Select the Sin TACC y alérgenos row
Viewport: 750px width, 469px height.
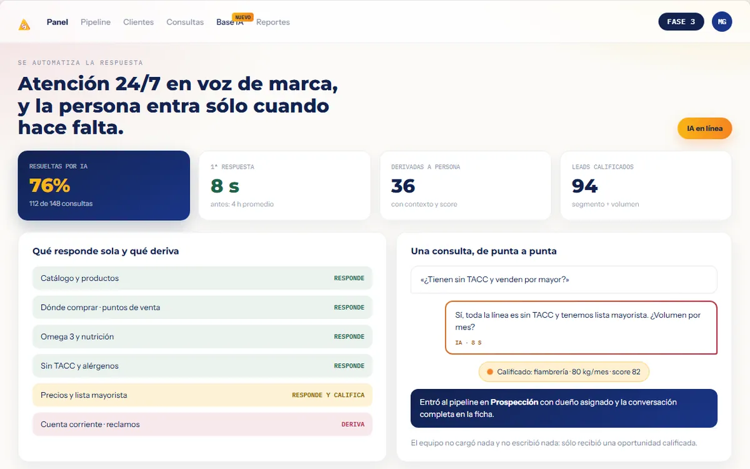click(202, 366)
